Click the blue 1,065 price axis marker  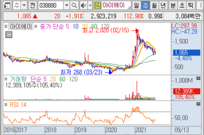[x=186, y=53]
